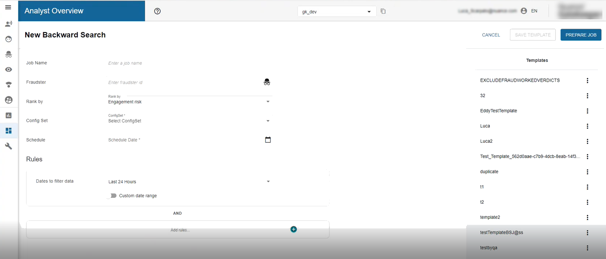
Task: Open three-dot menu for template2
Action: point(588,218)
